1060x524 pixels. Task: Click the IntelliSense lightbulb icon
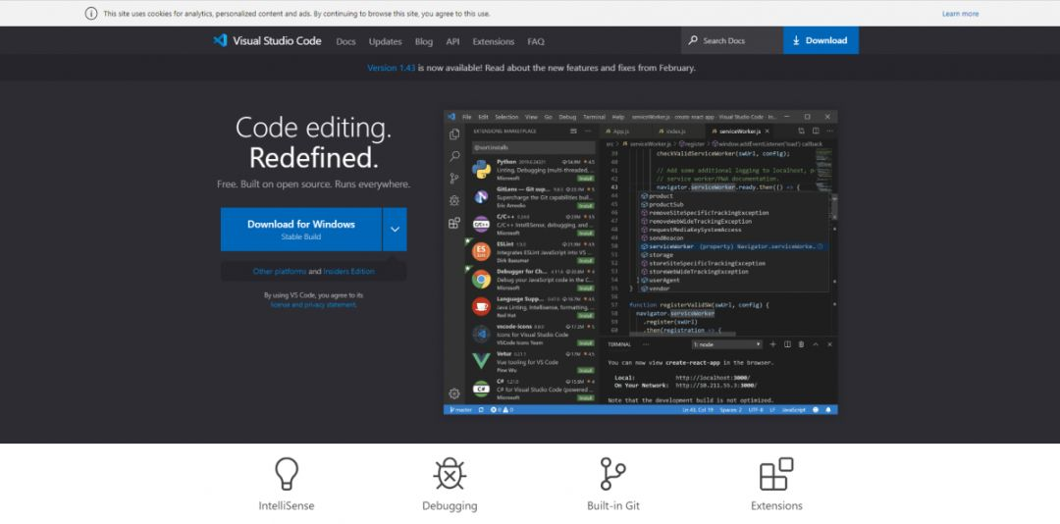pyautogui.click(x=287, y=474)
